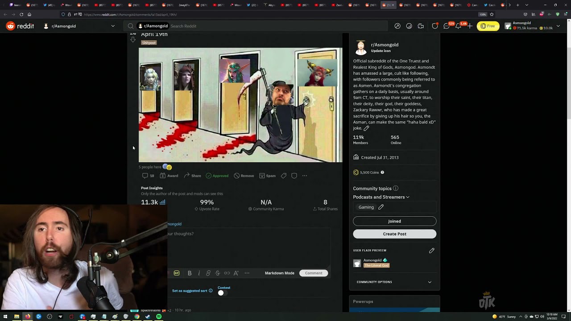Screen dimensions: 571x321
Task: Share the April 19th post
Action: [x=193, y=176]
